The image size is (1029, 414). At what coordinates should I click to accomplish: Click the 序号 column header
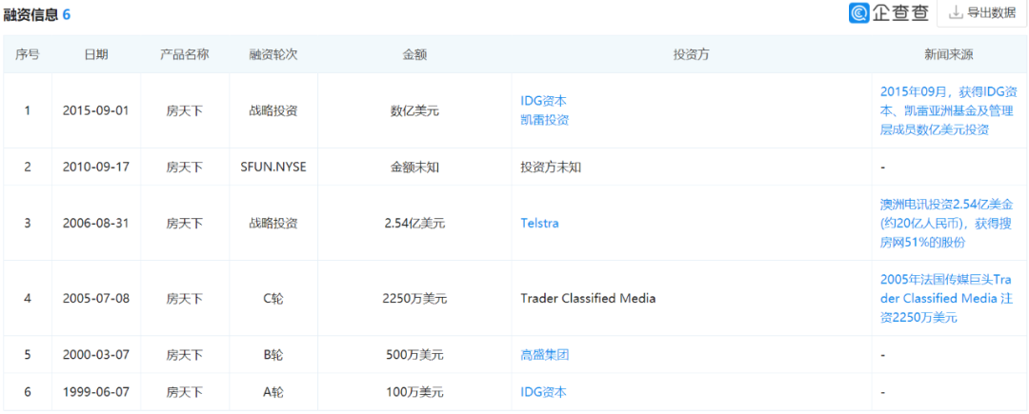tap(27, 55)
